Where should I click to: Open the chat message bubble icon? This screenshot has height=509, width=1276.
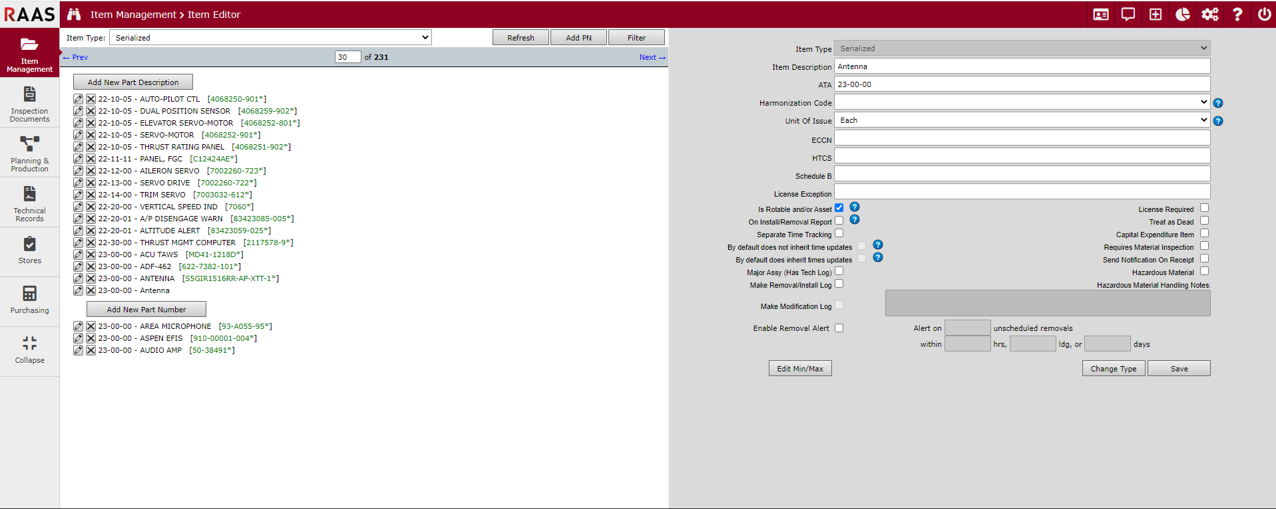[1128, 14]
